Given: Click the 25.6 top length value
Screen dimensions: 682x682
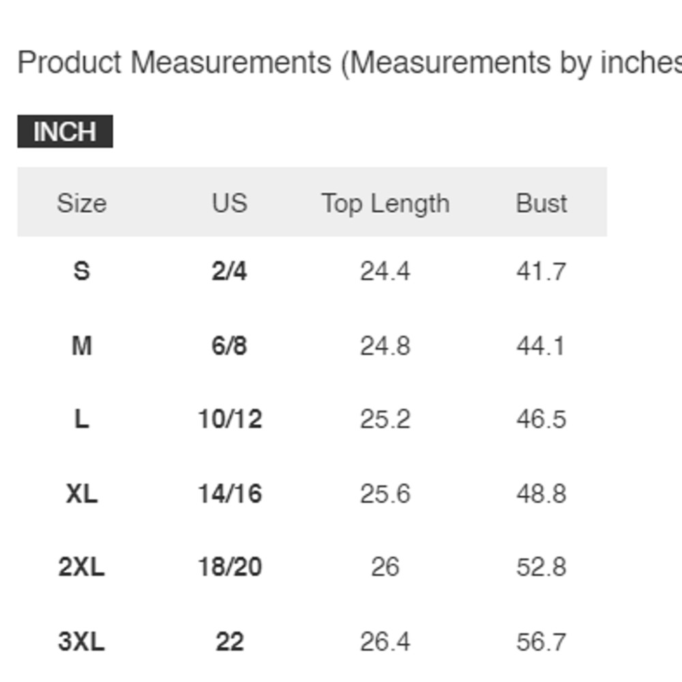Looking at the screenshot, I should click(385, 494).
